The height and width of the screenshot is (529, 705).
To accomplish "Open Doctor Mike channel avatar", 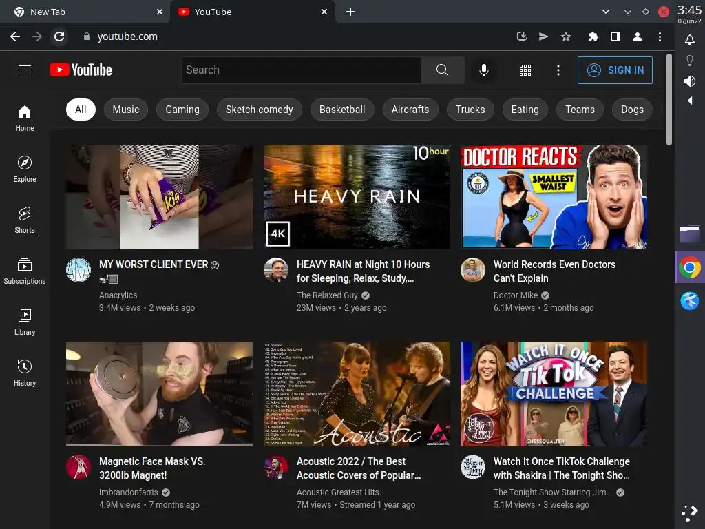I will click(x=473, y=270).
